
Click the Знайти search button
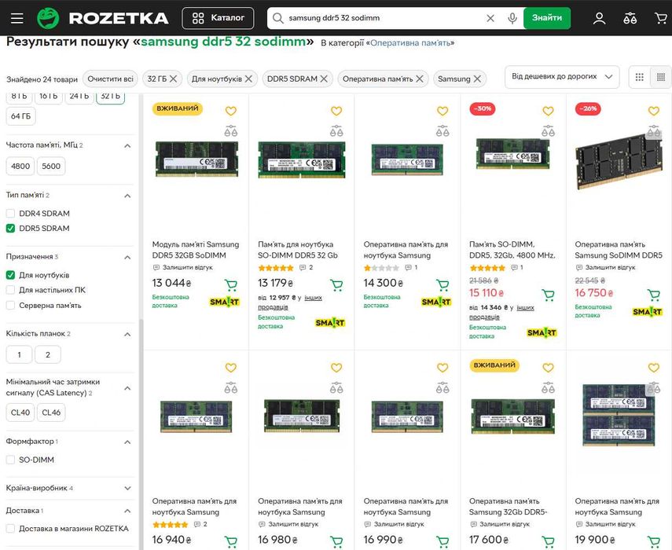[547, 18]
